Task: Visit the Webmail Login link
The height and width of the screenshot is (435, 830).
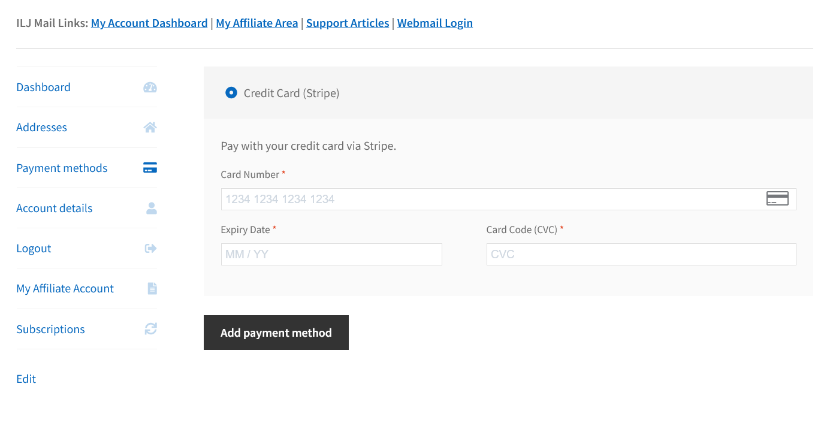Action: tap(434, 23)
